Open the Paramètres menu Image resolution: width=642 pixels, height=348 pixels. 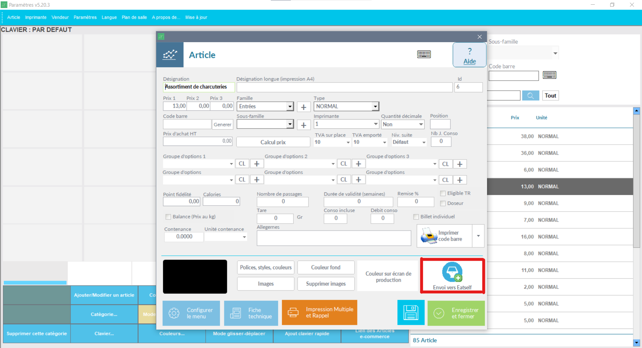point(85,17)
